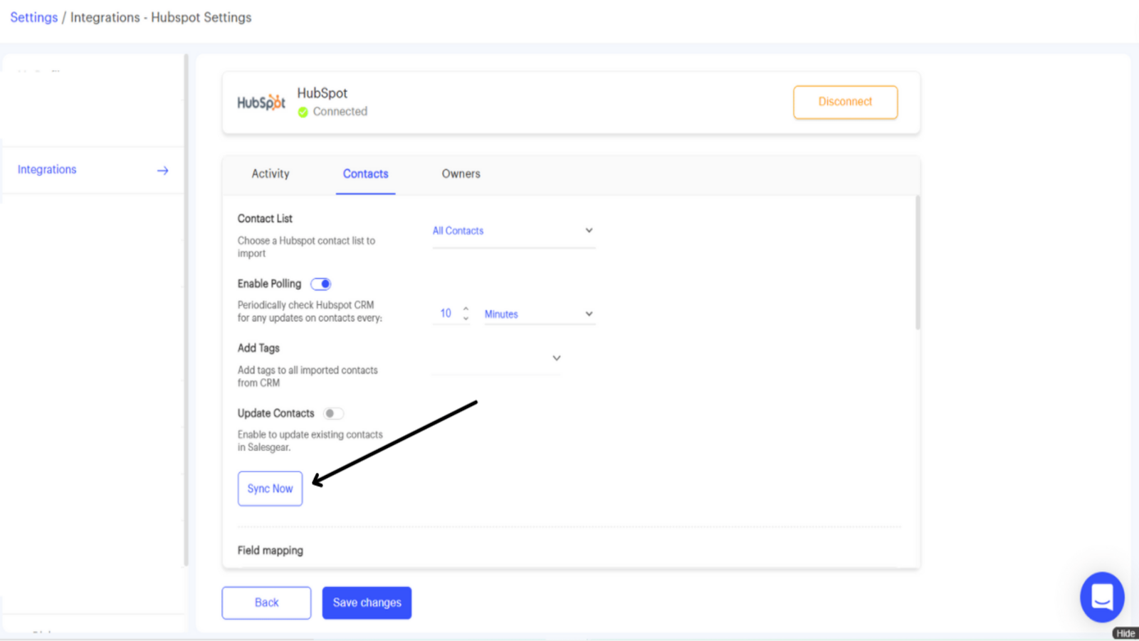
Task: Disable the Enable Polling switch
Action: tap(321, 284)
